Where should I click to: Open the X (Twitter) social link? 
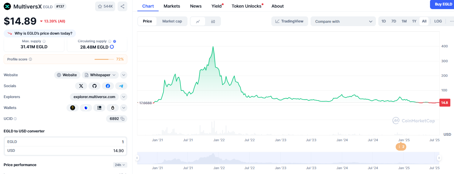pyautogui.click(x=81, y=86)
